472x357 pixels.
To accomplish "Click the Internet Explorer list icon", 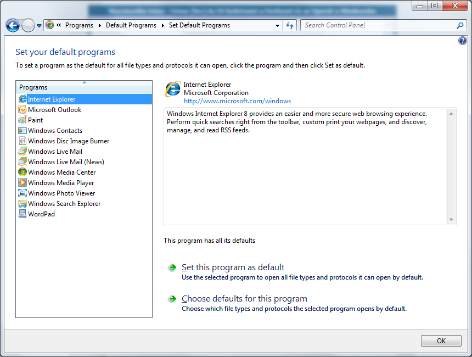I will point(23,99).
